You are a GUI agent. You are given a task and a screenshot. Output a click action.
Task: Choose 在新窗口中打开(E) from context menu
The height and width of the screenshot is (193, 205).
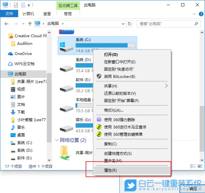coord(132,62)
